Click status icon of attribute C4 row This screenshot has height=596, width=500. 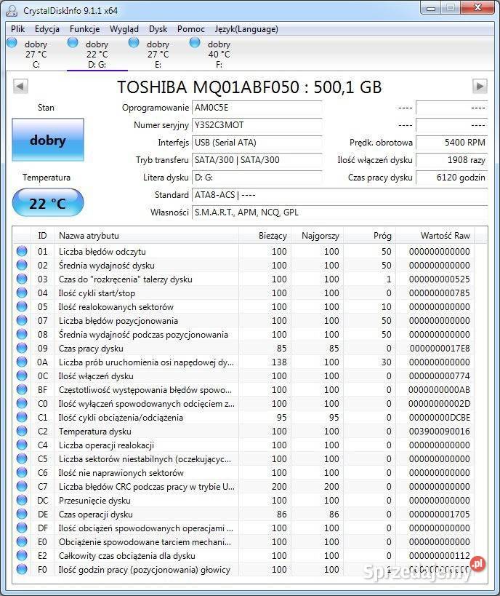[x=22, y=445]
